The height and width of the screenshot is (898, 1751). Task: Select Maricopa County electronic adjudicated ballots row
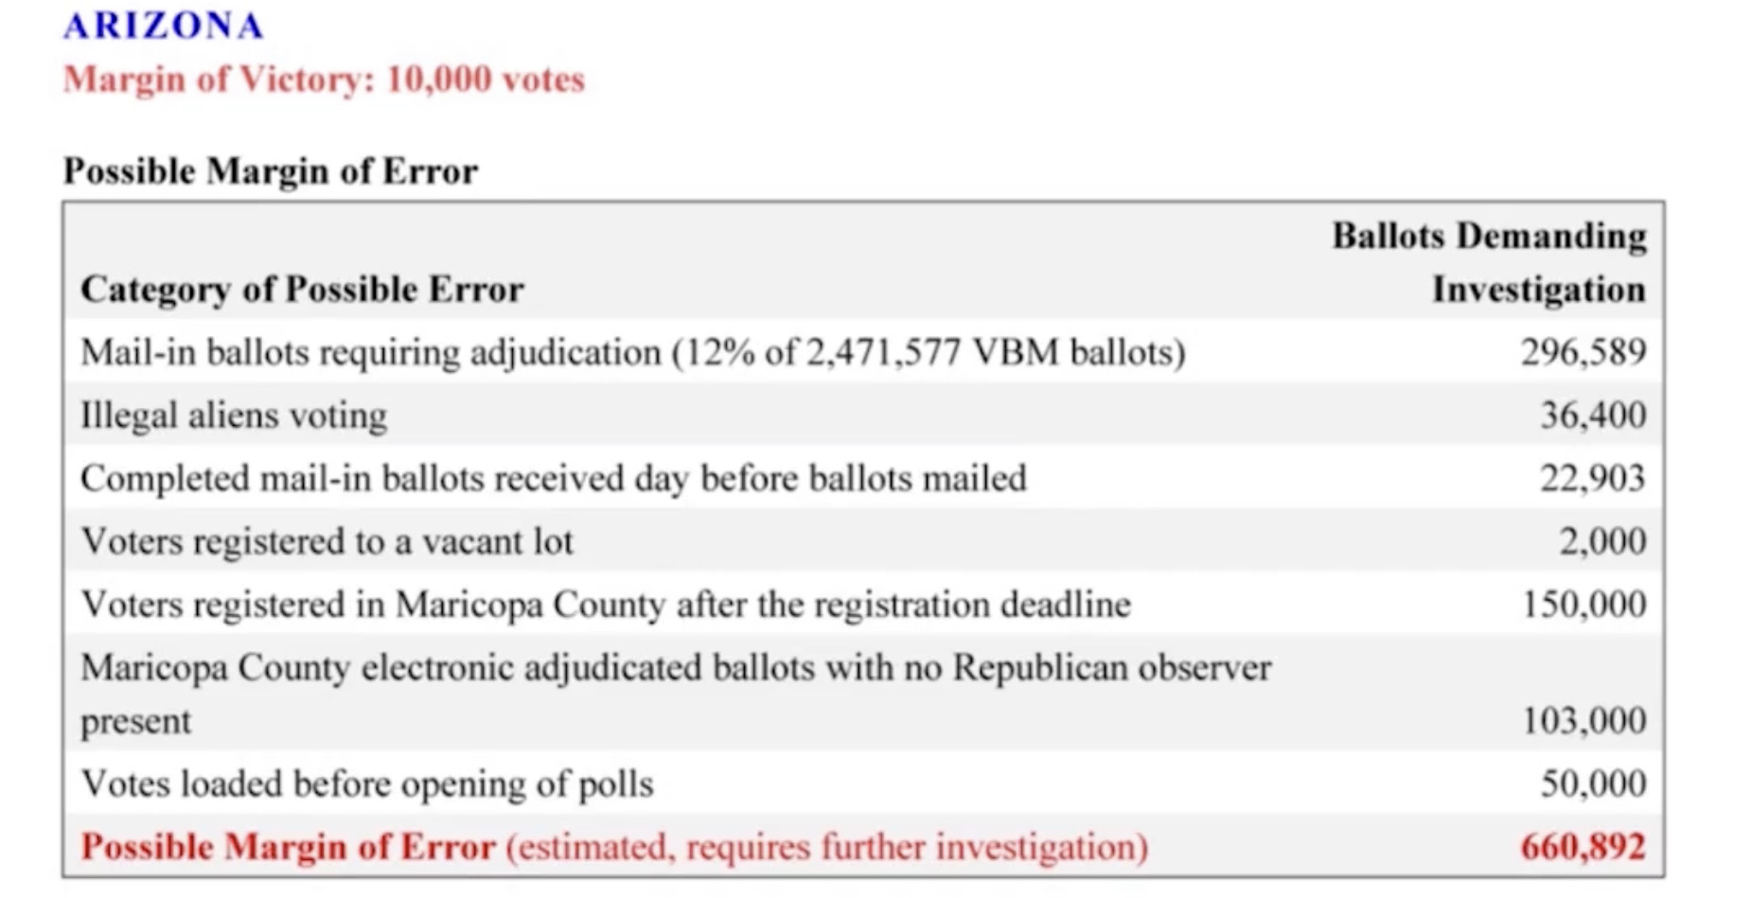pyautogui.click(x=863, y=694)
